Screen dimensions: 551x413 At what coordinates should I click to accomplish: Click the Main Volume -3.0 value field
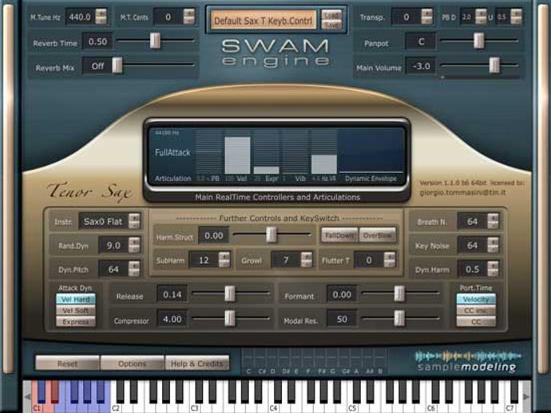(421, 66)
